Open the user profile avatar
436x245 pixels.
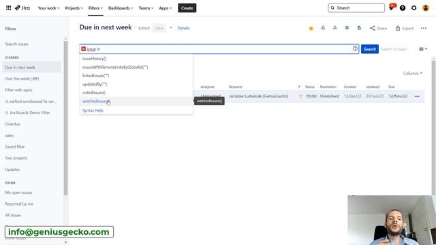tap(425, 8)
